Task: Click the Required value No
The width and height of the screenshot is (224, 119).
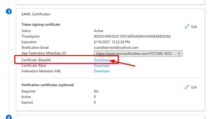Action: point(96,91)
